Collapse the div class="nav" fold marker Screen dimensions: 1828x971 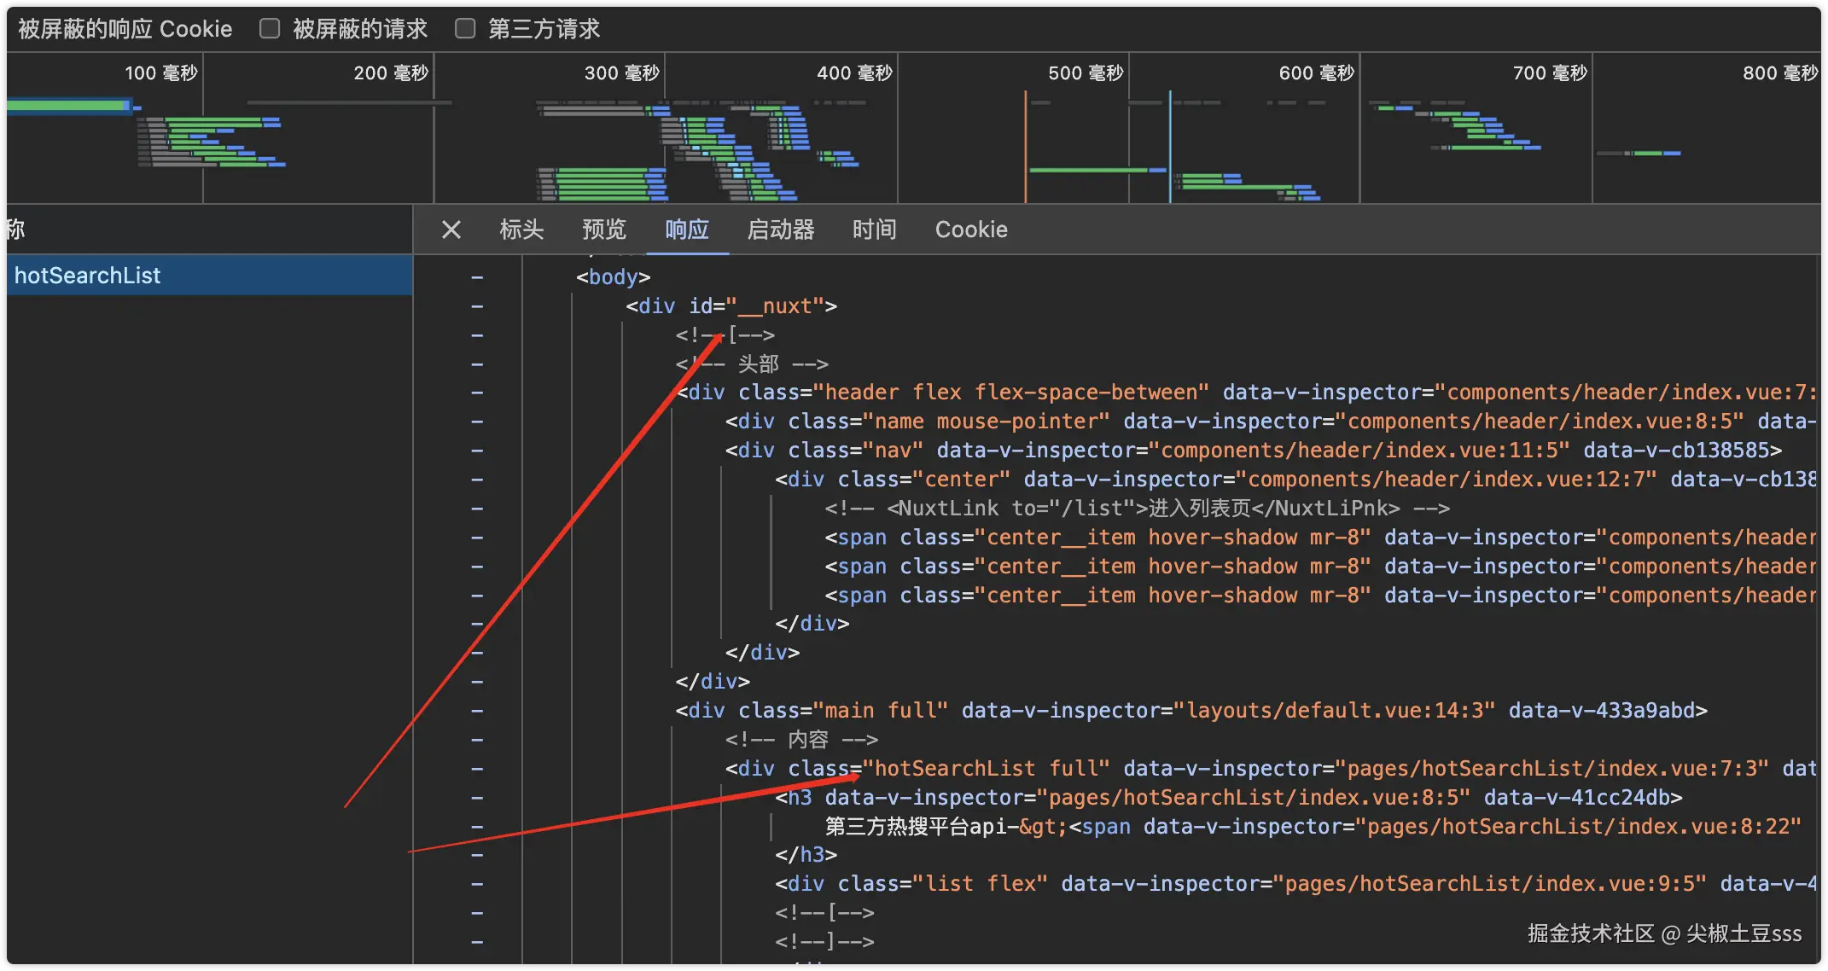(x=477, y=451)
